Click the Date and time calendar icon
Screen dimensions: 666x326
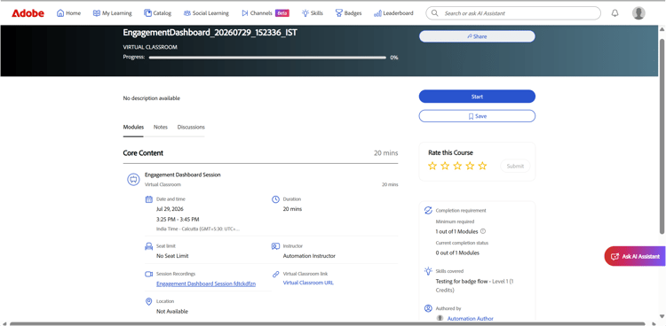[x=148, y=198]
